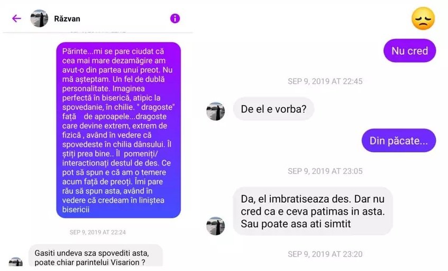The width and height of the screenshot is (448, 271).
Task: Click 'biserici' at the purple message's end
Action: 76,209
